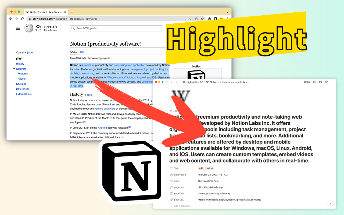Click the pageTitle property value

tap(214, 193)
